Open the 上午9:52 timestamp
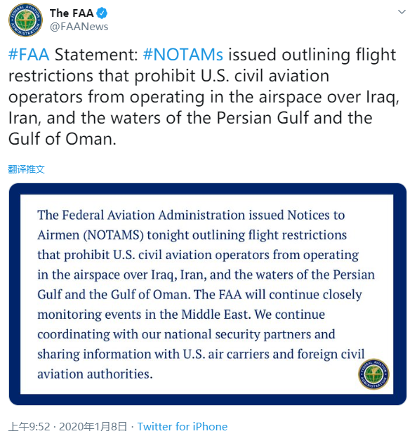This screenshot has width=417, height=436. pos(29,427)
